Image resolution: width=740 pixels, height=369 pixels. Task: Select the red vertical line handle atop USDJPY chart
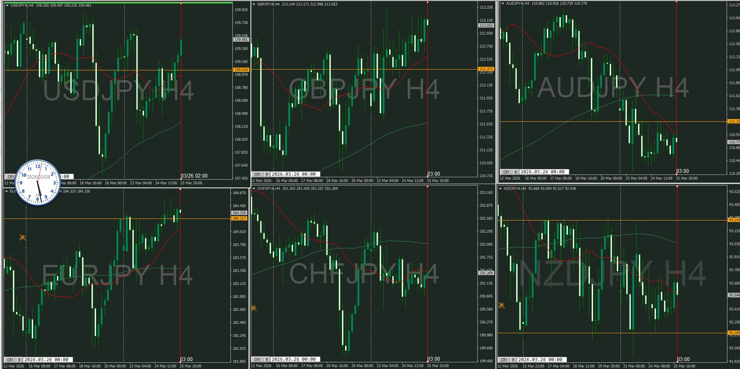click(x=181, y=4)
